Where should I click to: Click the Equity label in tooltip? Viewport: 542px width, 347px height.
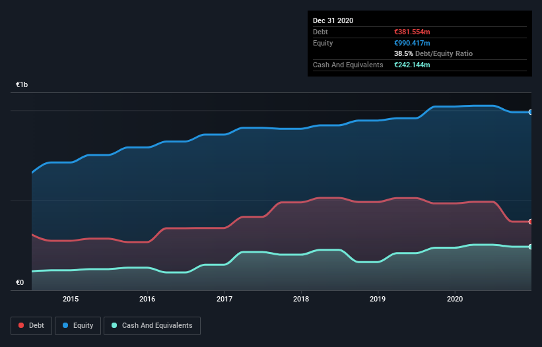323,43
